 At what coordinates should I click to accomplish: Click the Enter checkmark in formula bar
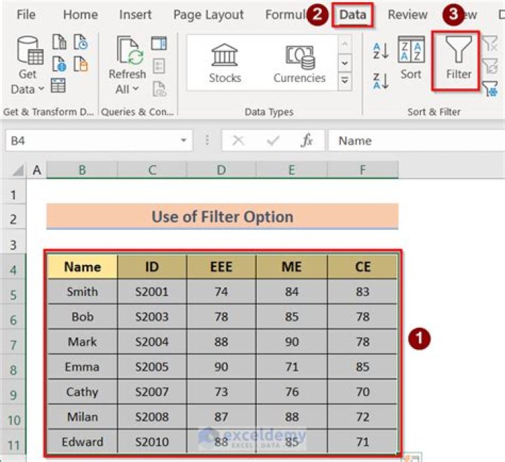point(273,140)
